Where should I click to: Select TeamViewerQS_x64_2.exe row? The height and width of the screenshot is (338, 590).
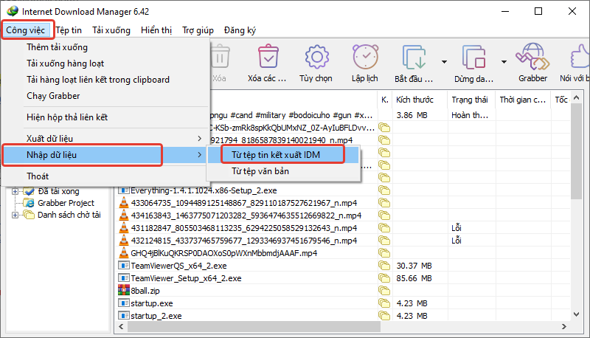(178, 266)
